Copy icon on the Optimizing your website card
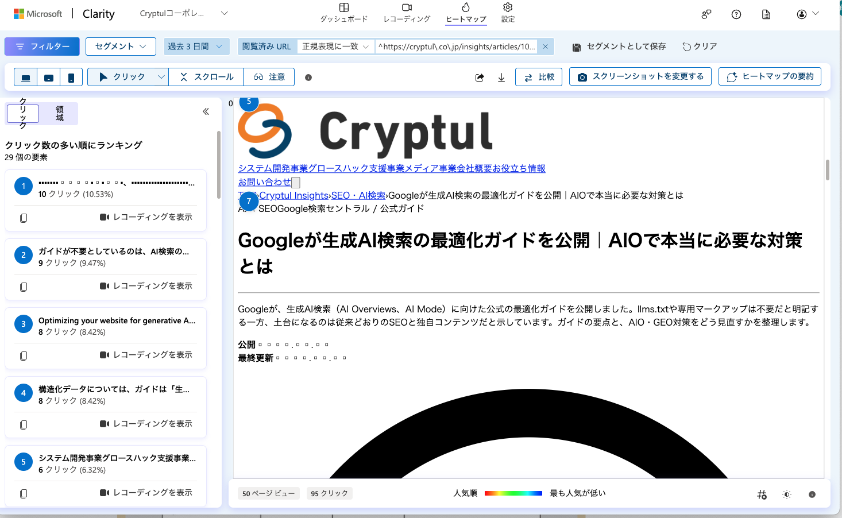Screen dimensions: 842x518 pos(24,355)
